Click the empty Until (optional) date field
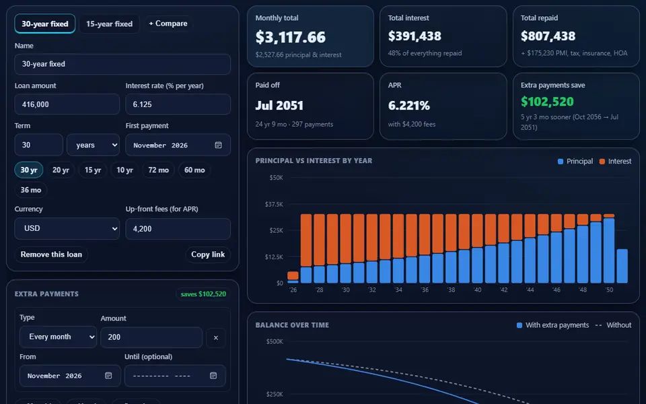Image resolution: width=646 pixels, height=404 pixels. [x=175, y=376]
